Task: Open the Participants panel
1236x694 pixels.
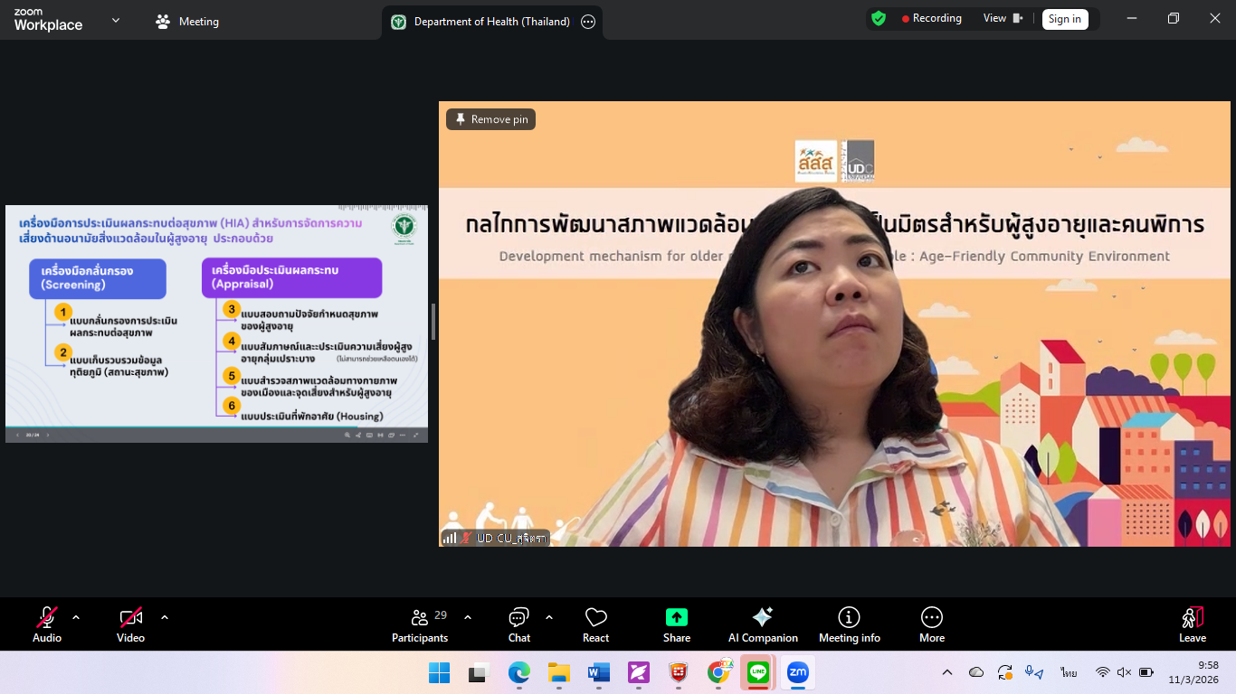Action: (420, 624)
